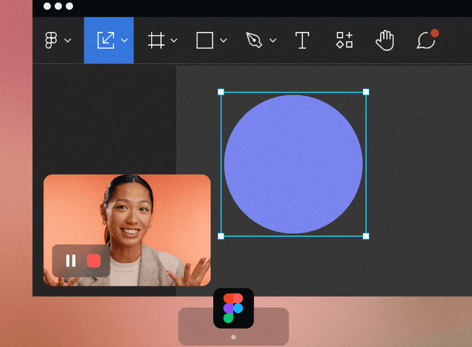
Task: Select the Text tool
Action: coord(303,40)
